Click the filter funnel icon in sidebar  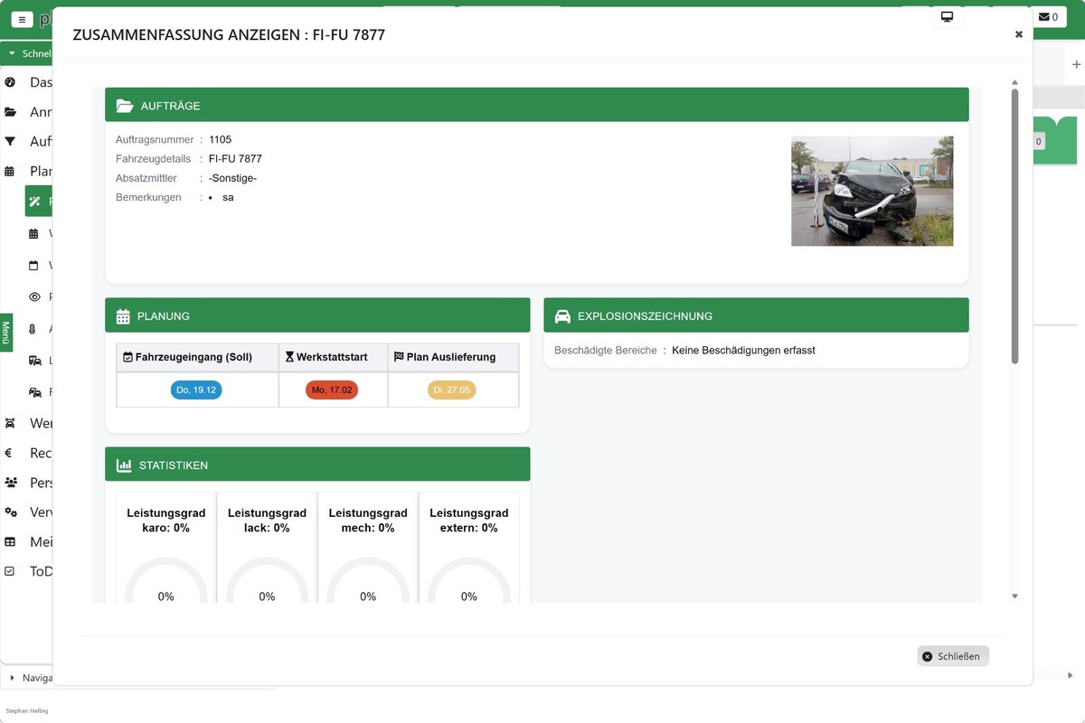[11, 142]
